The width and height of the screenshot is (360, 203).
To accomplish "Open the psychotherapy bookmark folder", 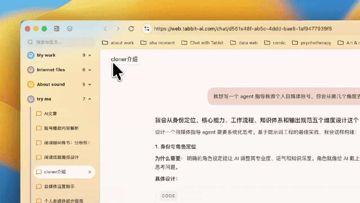I will 311,43.
